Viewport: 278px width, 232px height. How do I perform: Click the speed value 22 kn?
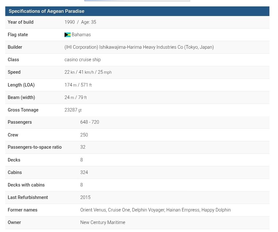pyautogui.click(x=69, y=72)
